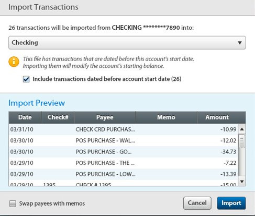Click the 03/31/10 date cell
This screenshot has height=216, width=255.
click(x=21, y=129)
